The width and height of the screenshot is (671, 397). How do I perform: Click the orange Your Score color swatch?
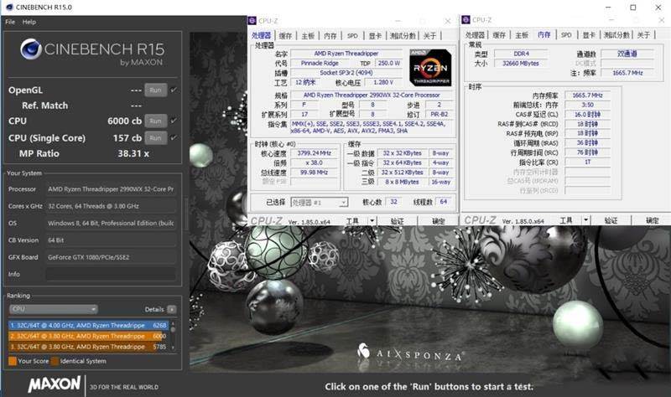[x=12, y=361]
